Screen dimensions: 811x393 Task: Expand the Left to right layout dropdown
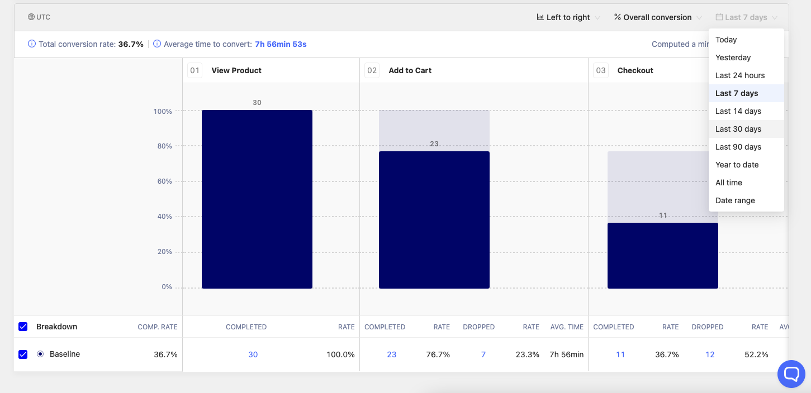[568, 17]
